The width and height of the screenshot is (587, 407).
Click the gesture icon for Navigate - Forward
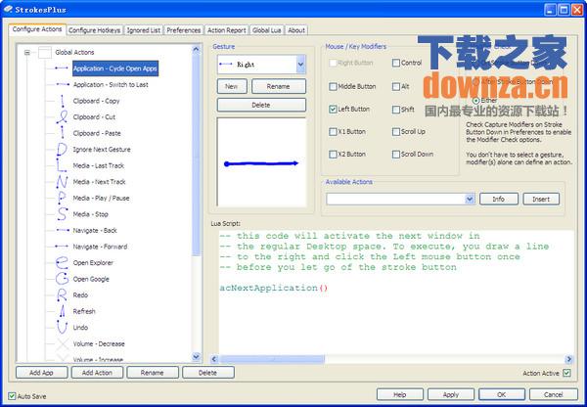click(62, 246)
